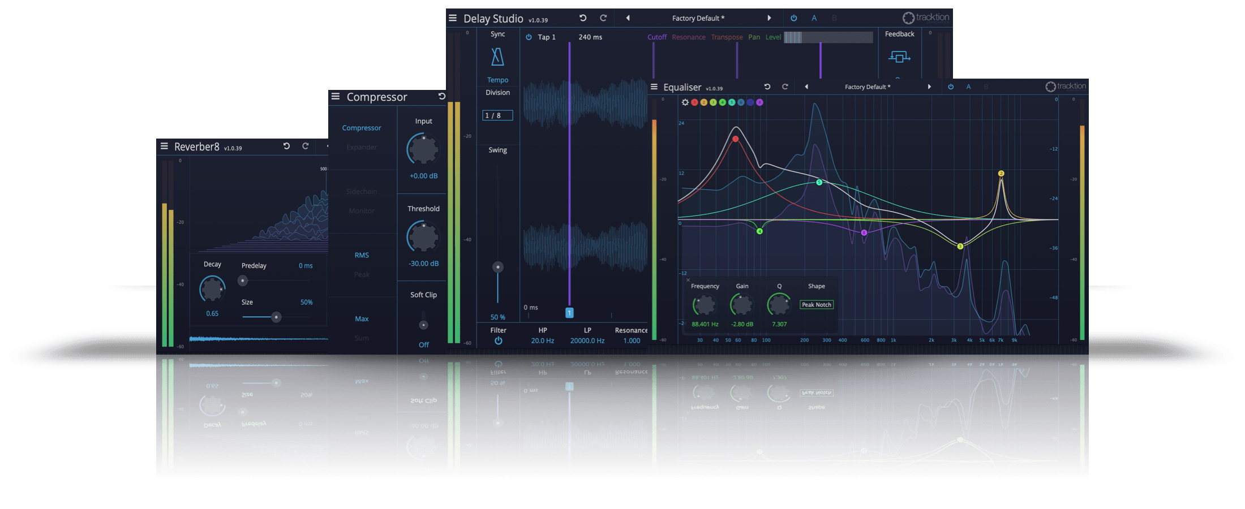The image size is (1245, 509).
Task: Click the Reverber8 Decay knob
Action: coord(212,289)
